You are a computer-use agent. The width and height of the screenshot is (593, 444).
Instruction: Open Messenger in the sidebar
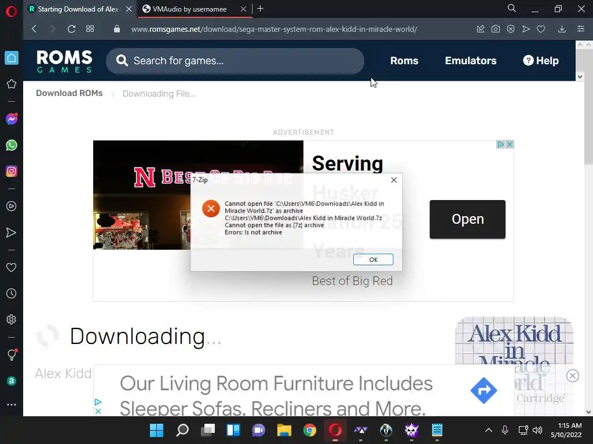(x=12, y=119)
